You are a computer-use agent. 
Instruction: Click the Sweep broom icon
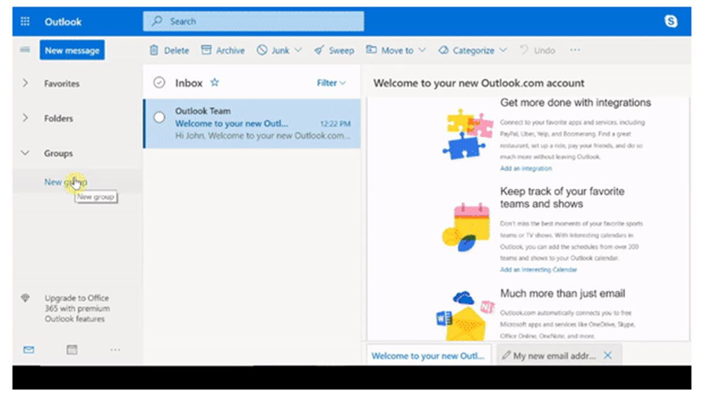[319, 51]
